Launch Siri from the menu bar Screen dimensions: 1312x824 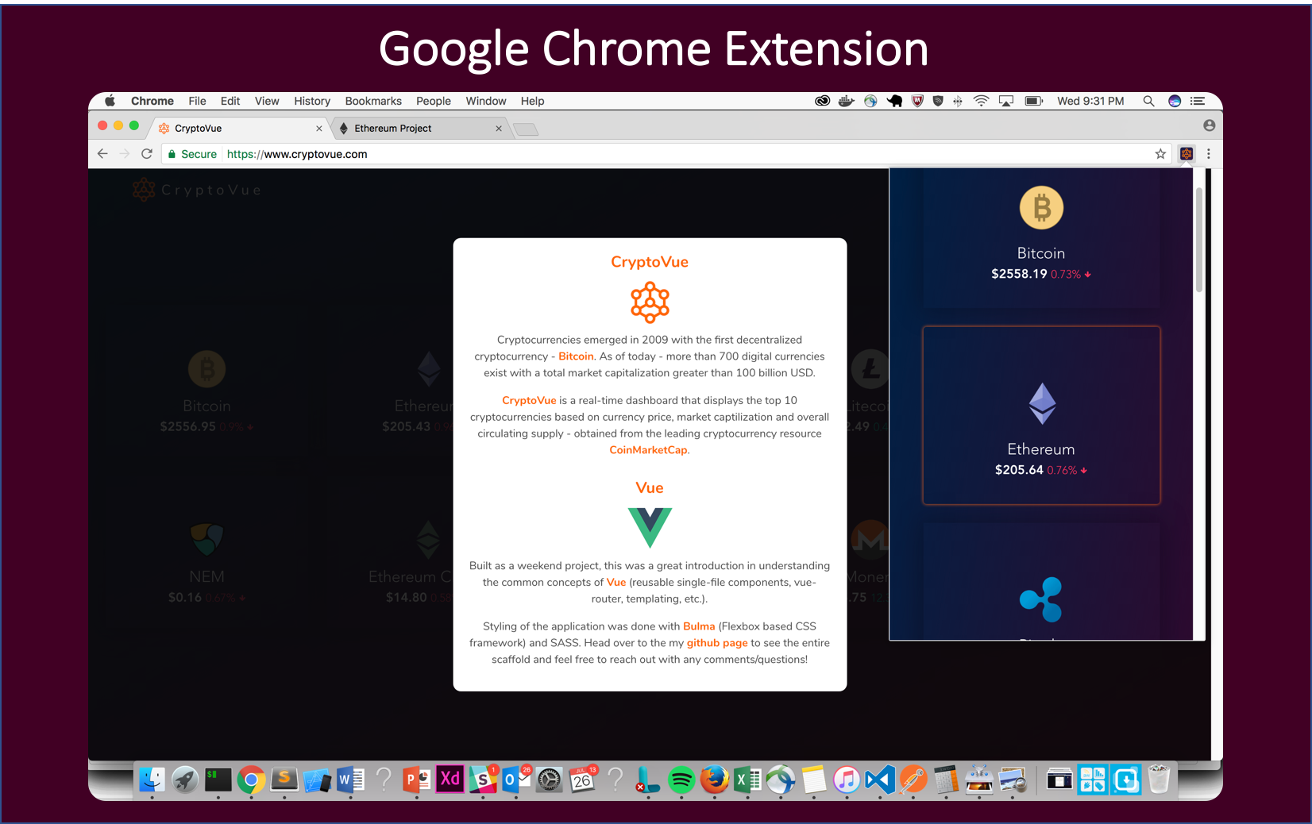[x=1175, y=101]
